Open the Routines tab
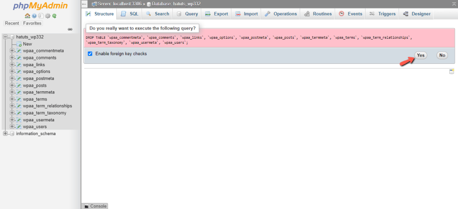The height and width of the screenshot is (209, 458). click(318, 14)
